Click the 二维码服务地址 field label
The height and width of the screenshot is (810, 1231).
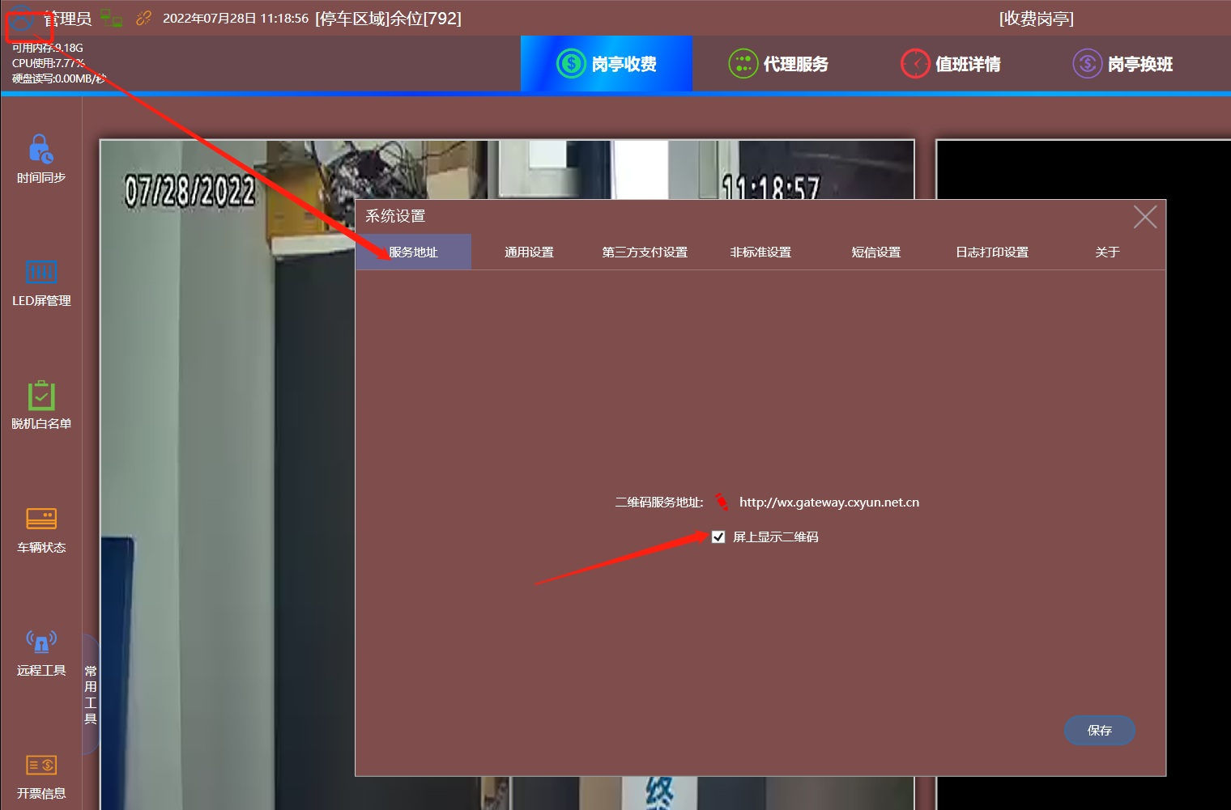[x=659, y=503]
